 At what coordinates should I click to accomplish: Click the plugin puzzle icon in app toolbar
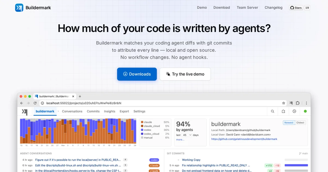pos(283,111)
